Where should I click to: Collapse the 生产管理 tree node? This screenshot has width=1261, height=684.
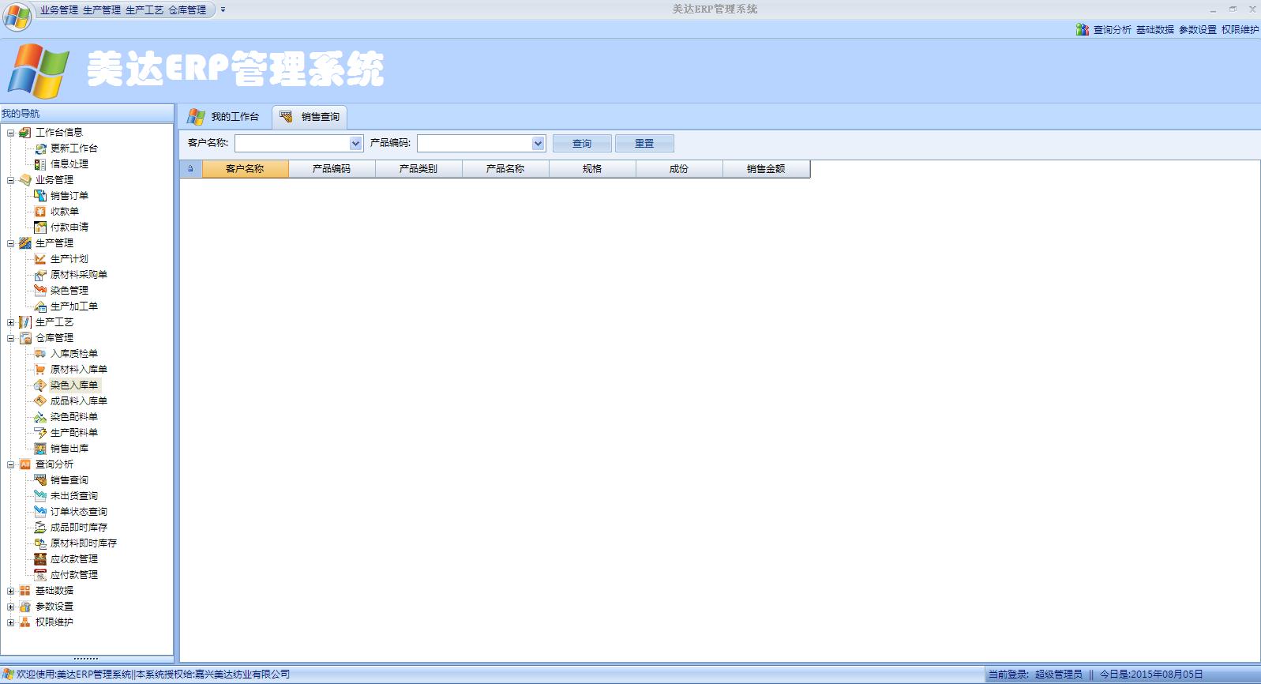(x=11, y=243)
